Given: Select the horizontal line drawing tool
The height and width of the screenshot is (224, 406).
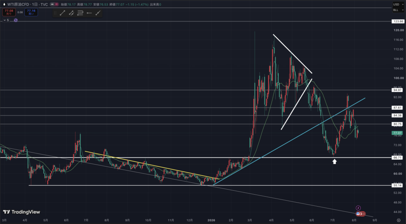Looking at the screenshot, I should pyautogui.click(x=89, y=13).
